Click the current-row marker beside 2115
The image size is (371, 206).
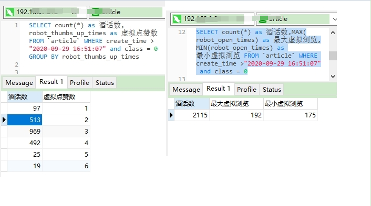171,115
